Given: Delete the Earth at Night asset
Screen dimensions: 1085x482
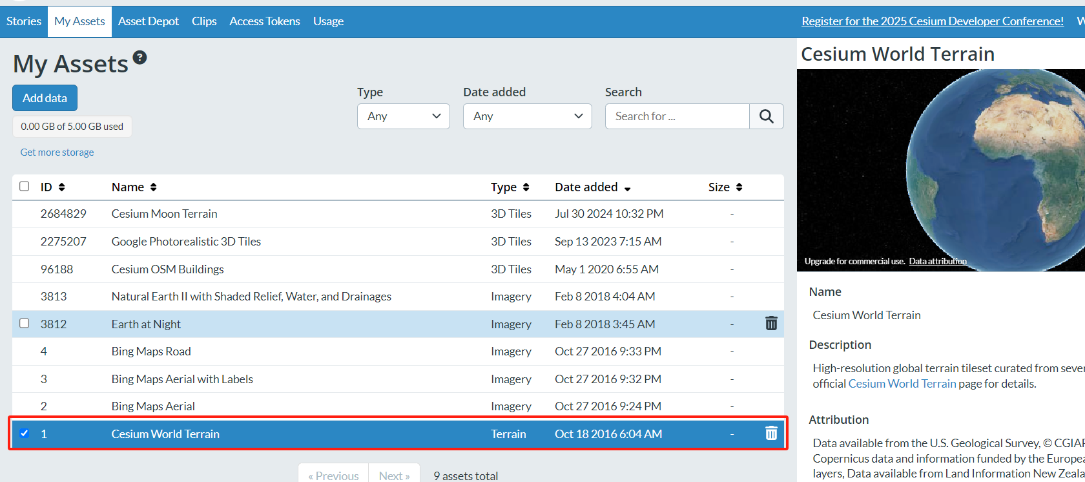Looking at the screenshot, I should (771, 323).
